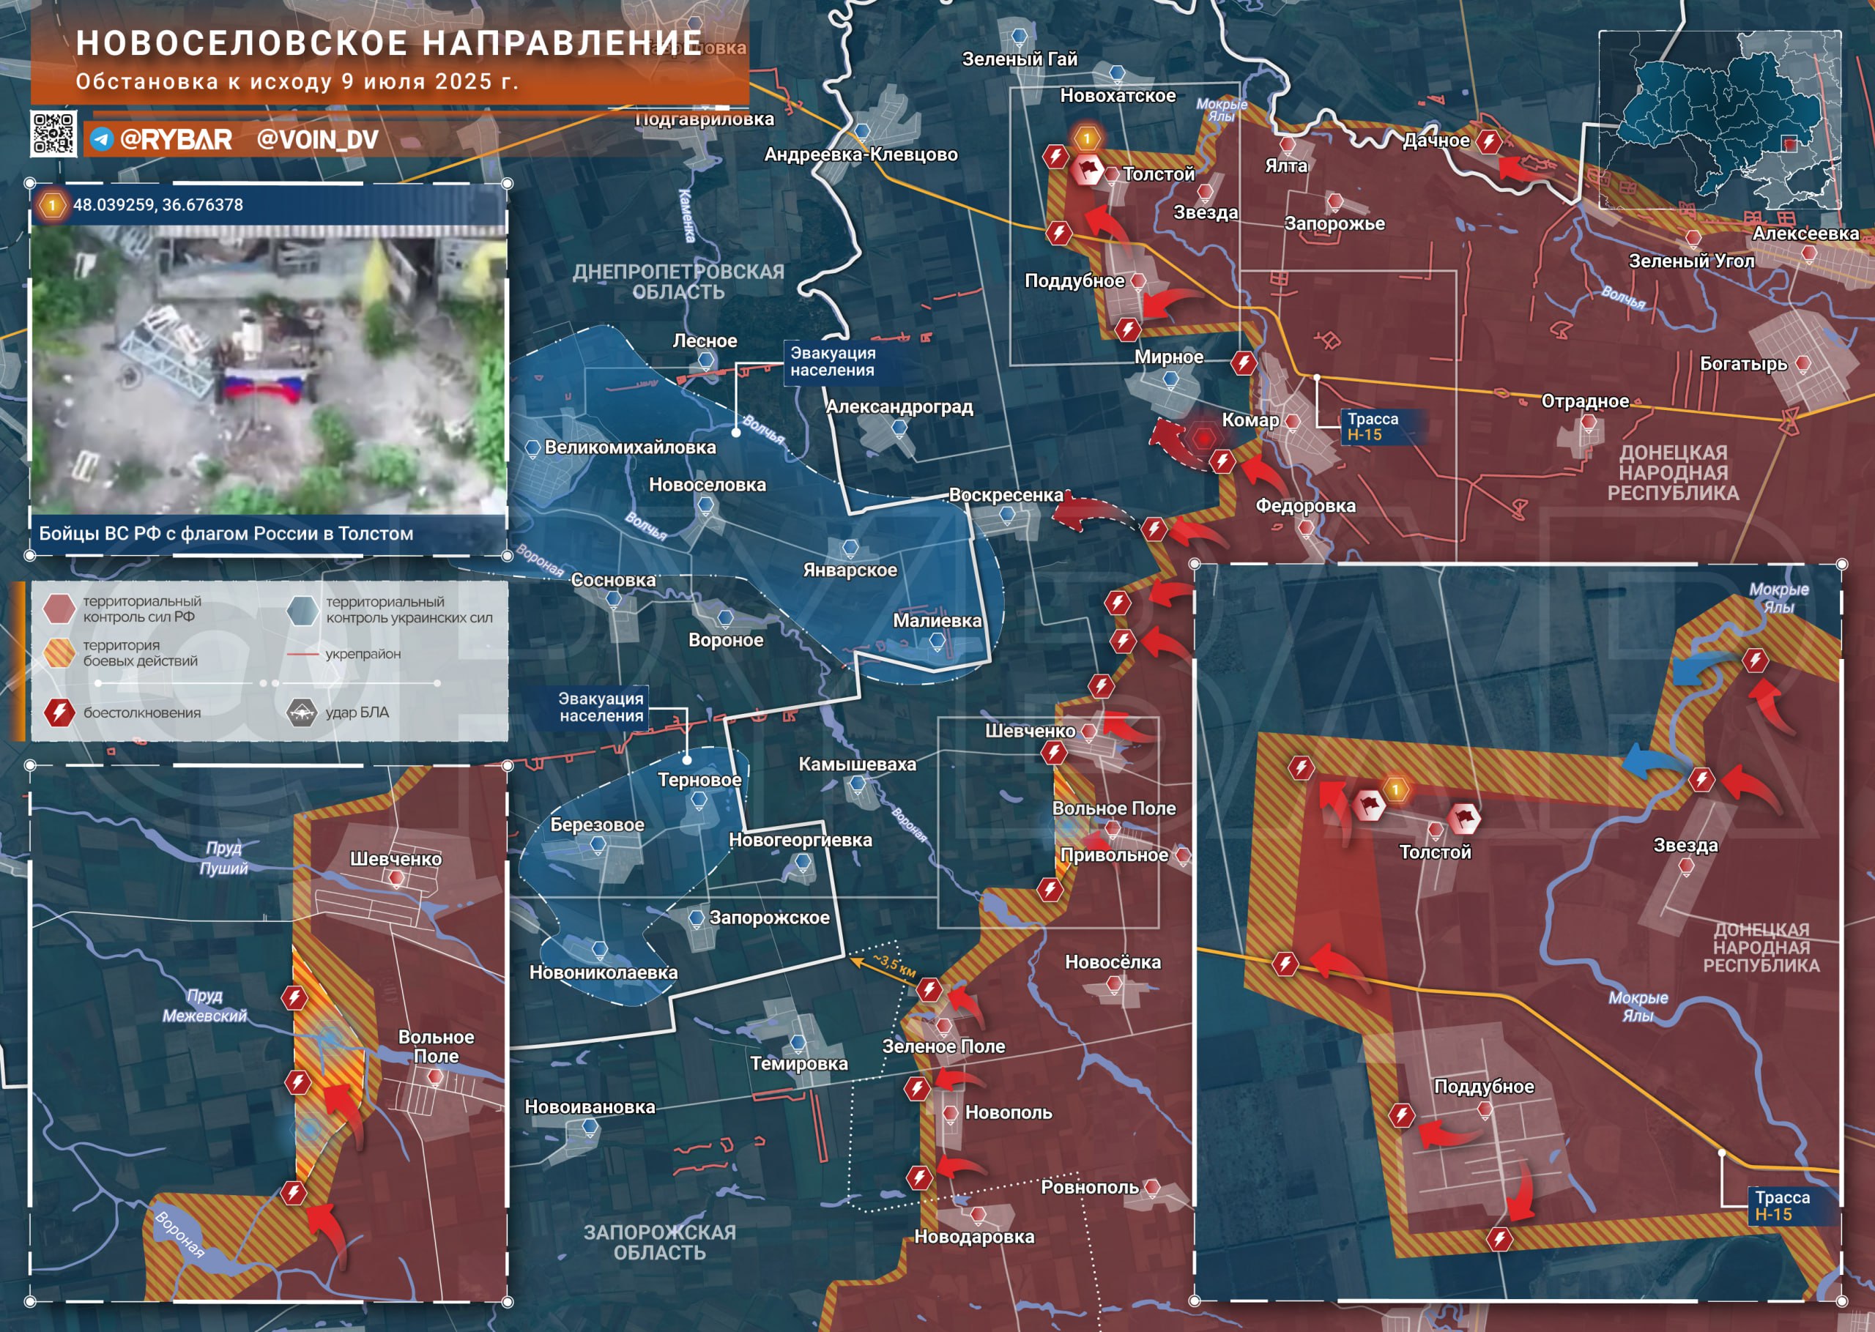Click the clash icon above Зеленое Поле
This screenshot has width=1875, height=1332.
[x=929, y=990]
